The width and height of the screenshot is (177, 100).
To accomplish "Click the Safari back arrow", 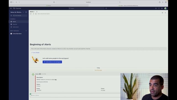I will [16, 2].
